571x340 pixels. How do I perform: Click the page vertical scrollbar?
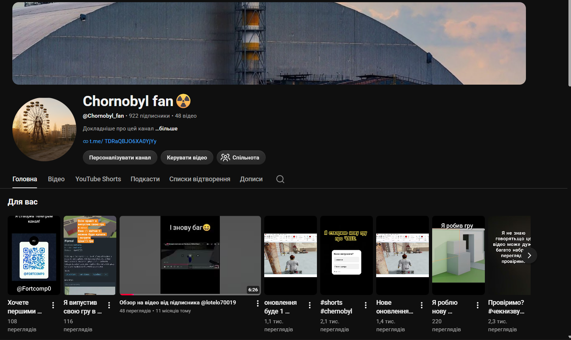pos(569,43)
